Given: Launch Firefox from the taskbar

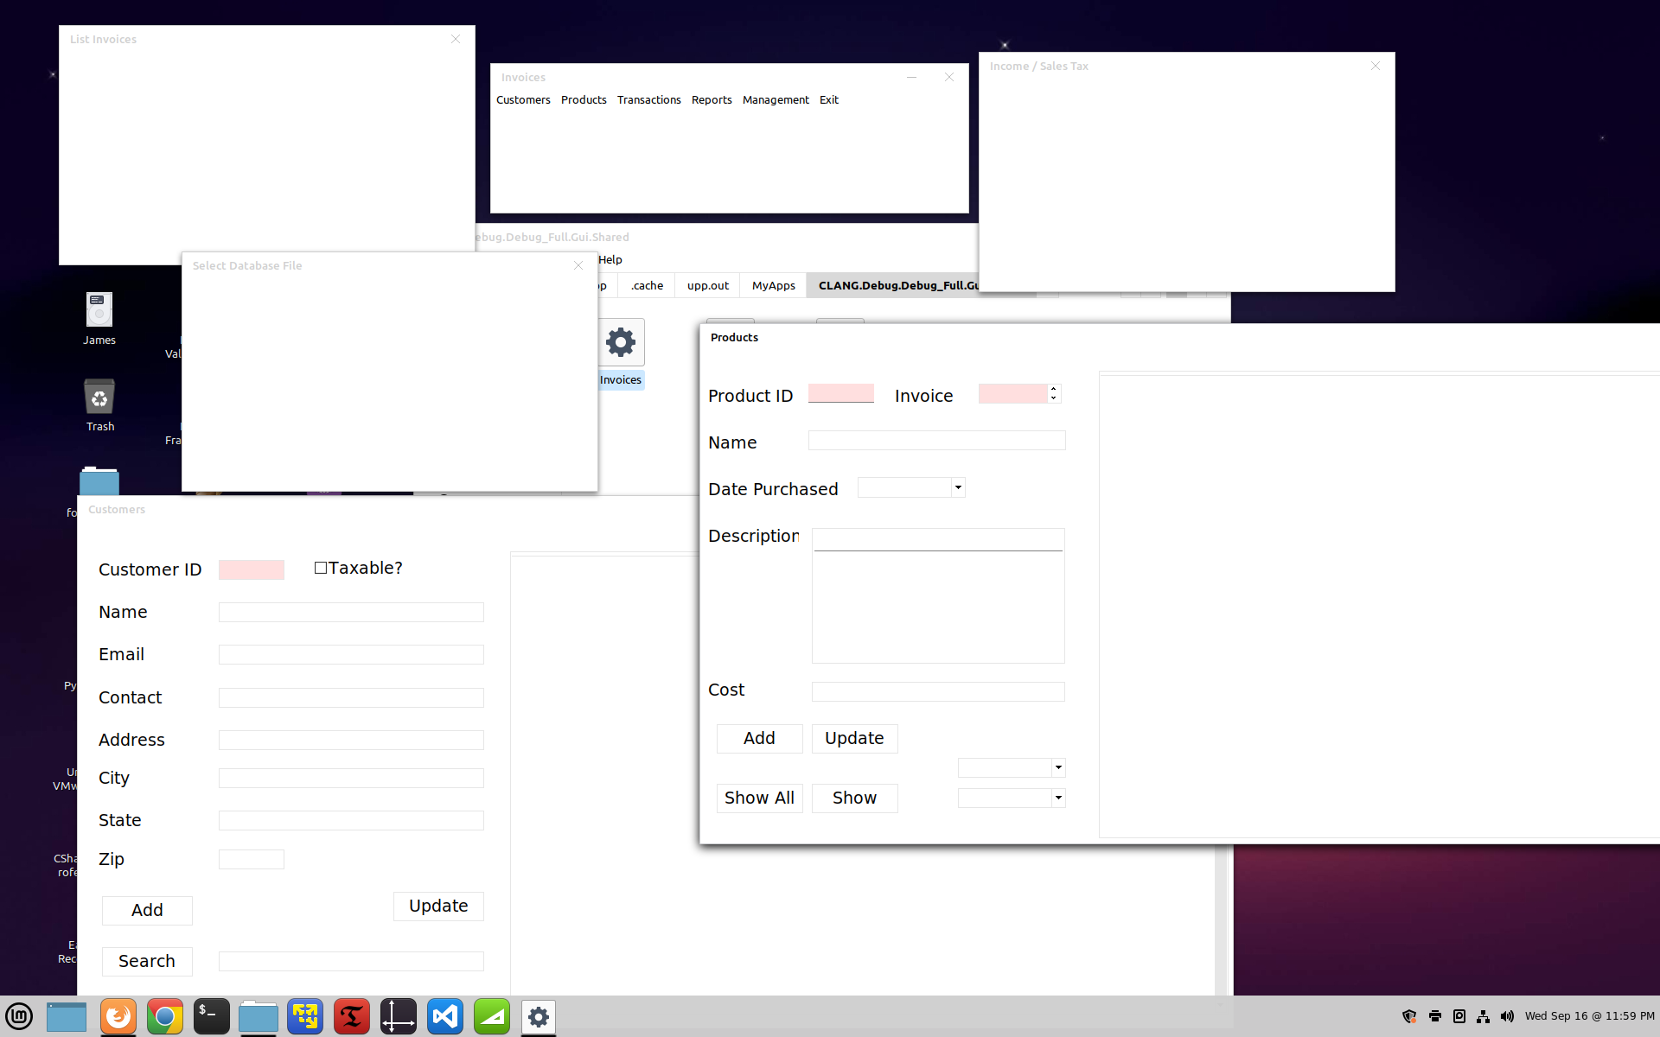Looking at the screenshot, I should pos(118,1017).
